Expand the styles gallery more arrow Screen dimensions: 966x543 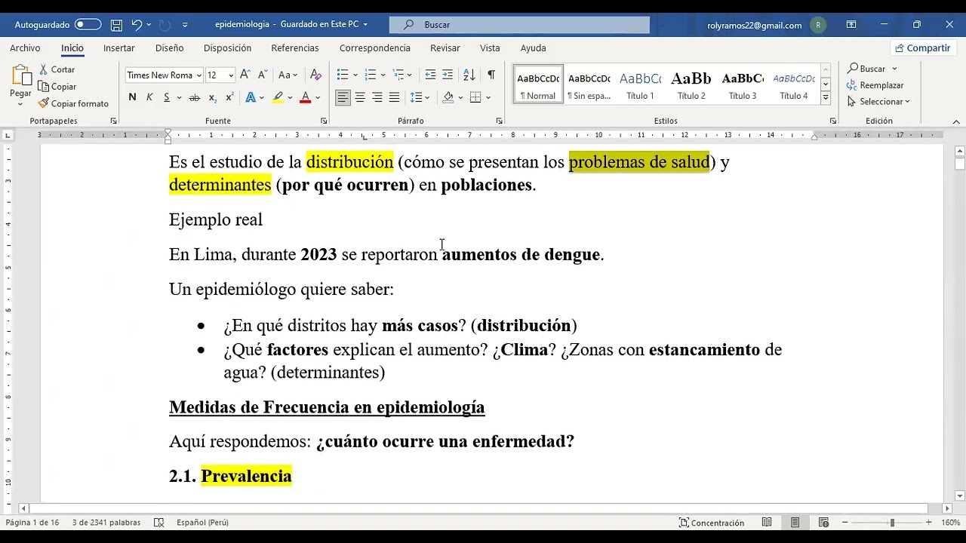[826, 98]
